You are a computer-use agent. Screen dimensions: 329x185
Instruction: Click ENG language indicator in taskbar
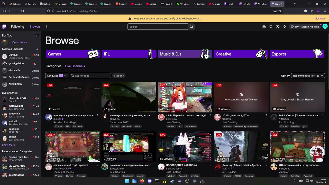pyautogui.click(x=301, y=181)
